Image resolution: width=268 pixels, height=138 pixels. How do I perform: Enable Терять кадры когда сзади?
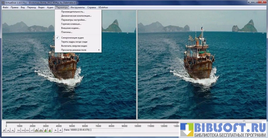(x=74, y=42)
